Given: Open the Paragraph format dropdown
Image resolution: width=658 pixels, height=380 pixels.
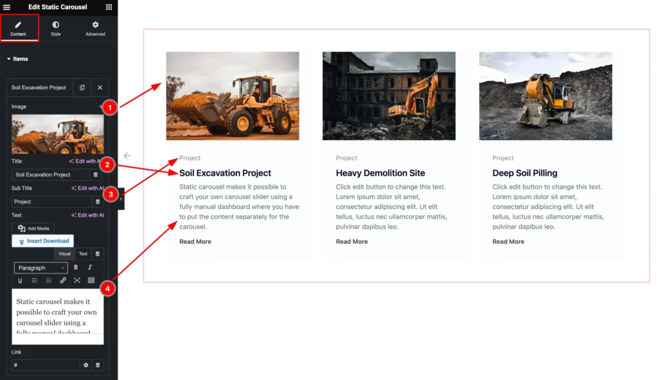Looking at the screenshot, I should (x=40, y=268).
